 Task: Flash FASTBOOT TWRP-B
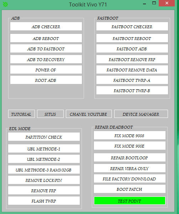pyautogui.click(x=132, y=90)
